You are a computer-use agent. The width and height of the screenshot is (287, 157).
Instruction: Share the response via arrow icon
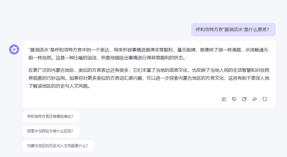tap(255, 99)
